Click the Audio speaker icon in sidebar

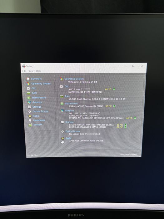click(30, 116)
